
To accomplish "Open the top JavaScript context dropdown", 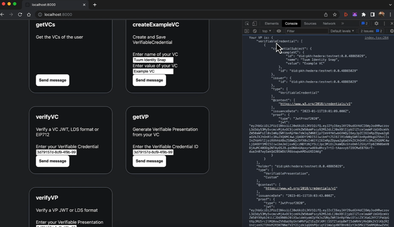I will tap(267, 31).
